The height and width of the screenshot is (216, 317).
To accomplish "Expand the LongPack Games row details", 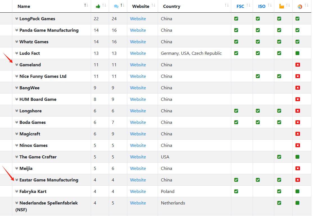I will click(17, 19).
